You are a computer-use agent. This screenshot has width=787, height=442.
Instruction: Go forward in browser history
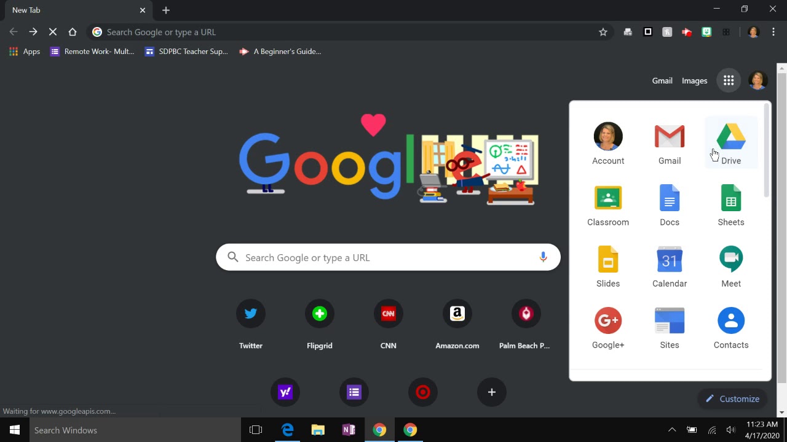(x=33, y=32)
